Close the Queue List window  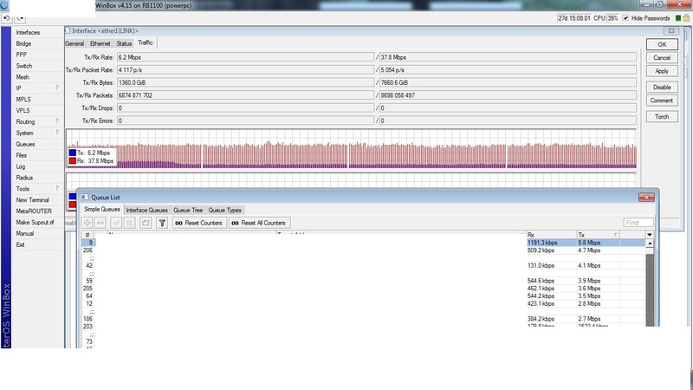[x=646, y=198]
